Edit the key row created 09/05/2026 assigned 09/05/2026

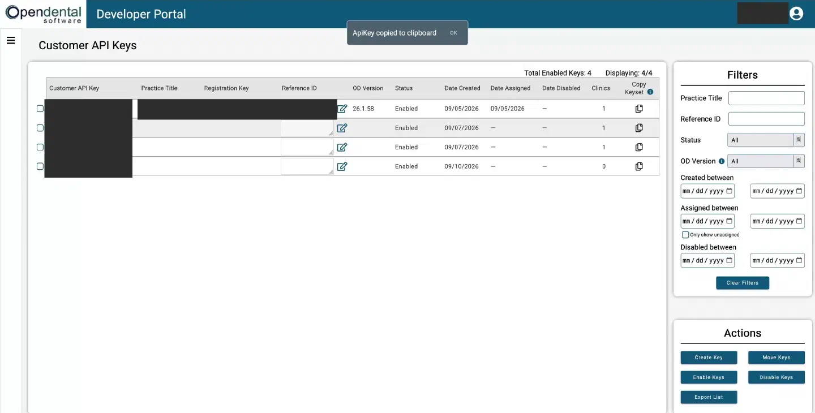[342, 109]
